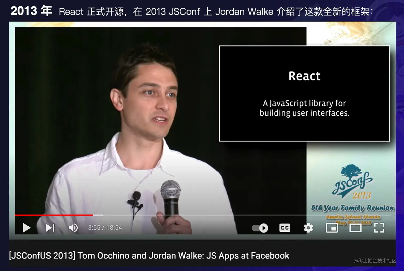404x271 pixels.
Task: Toggle the autoplay switch
Action: pos(260,228)
